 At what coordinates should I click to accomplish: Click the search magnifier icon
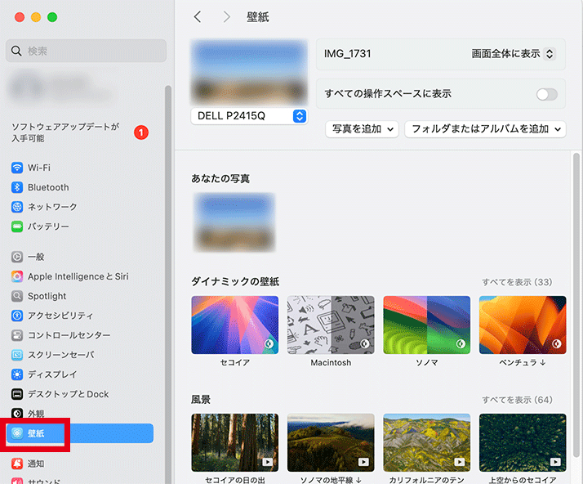click(x=16, y=51)
